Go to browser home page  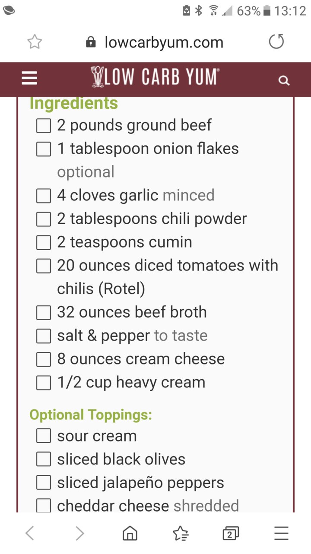130,533
